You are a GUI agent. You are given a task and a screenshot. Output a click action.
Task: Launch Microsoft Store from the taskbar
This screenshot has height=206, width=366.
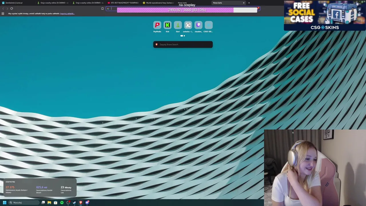tap(55, 203)
